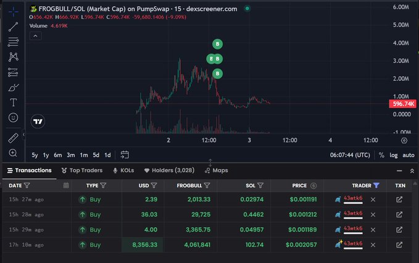Click price currency switch icon

pyautogui.click(x=313, y=185)
